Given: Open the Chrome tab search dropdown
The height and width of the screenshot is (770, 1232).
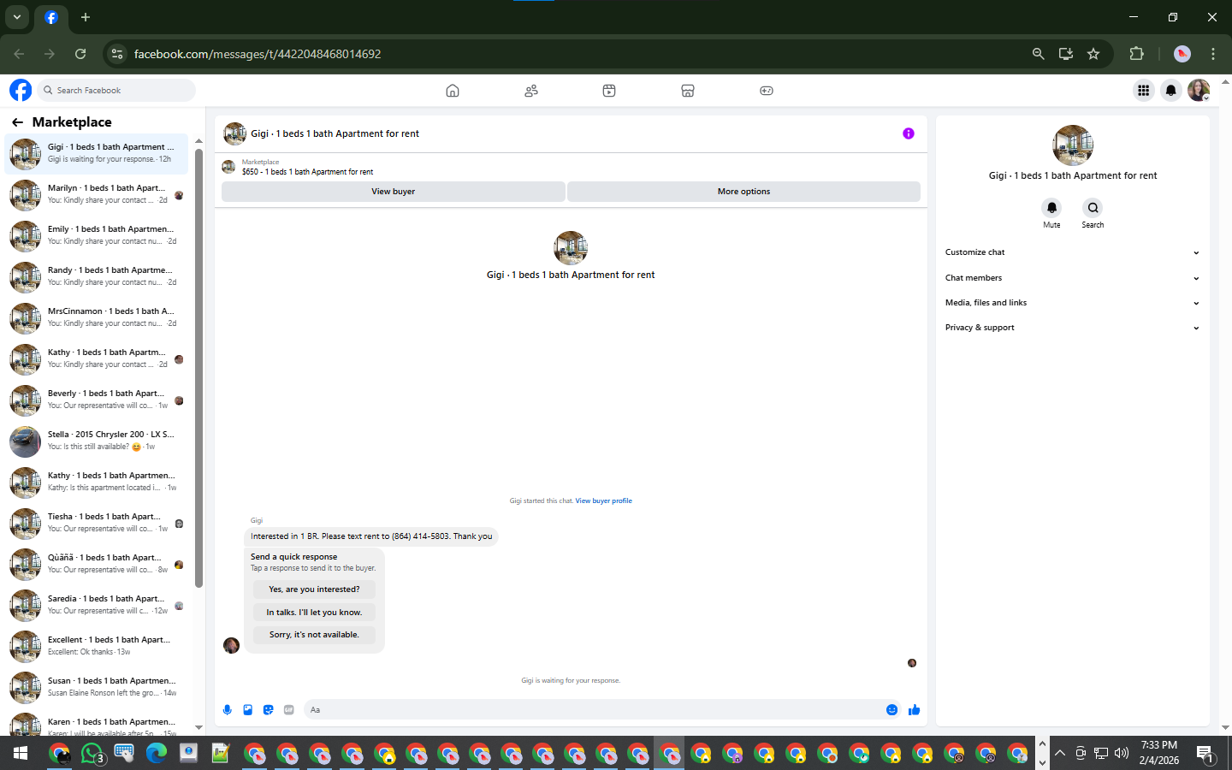Looking at the screenshot, I should 17,17.
